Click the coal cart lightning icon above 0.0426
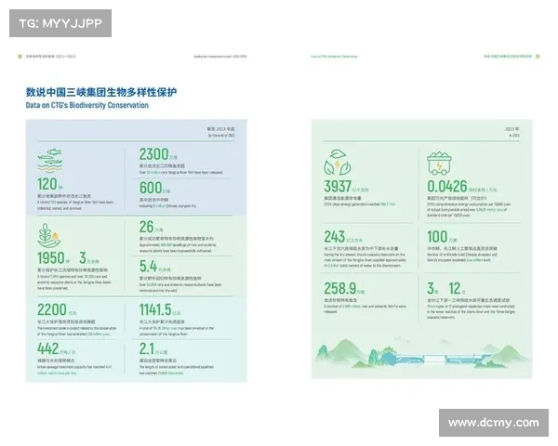Viewport: 558px width, 446px height. coord(439,163)
